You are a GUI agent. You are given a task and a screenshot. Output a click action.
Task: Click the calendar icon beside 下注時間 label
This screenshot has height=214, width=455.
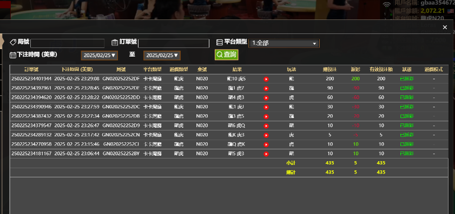[13, 55]
